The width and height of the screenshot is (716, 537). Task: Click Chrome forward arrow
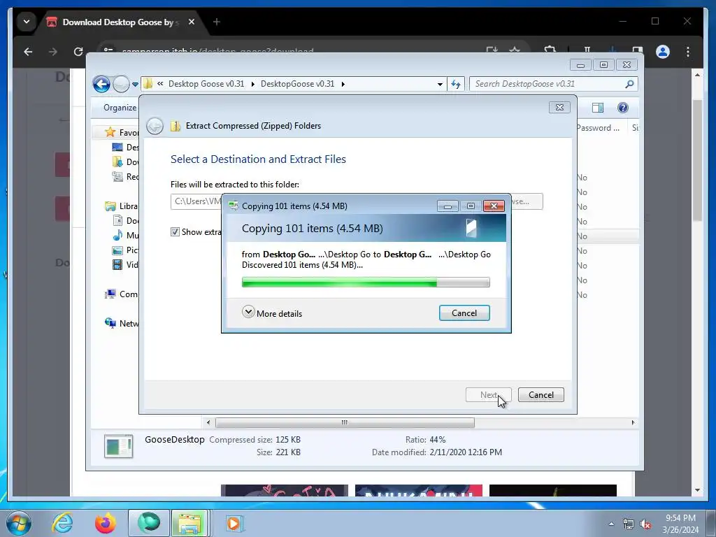point(53,52)
